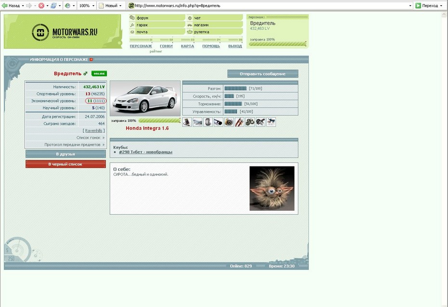Click the brake disc part icon
The image size is (448, 307).
point(229,122)
